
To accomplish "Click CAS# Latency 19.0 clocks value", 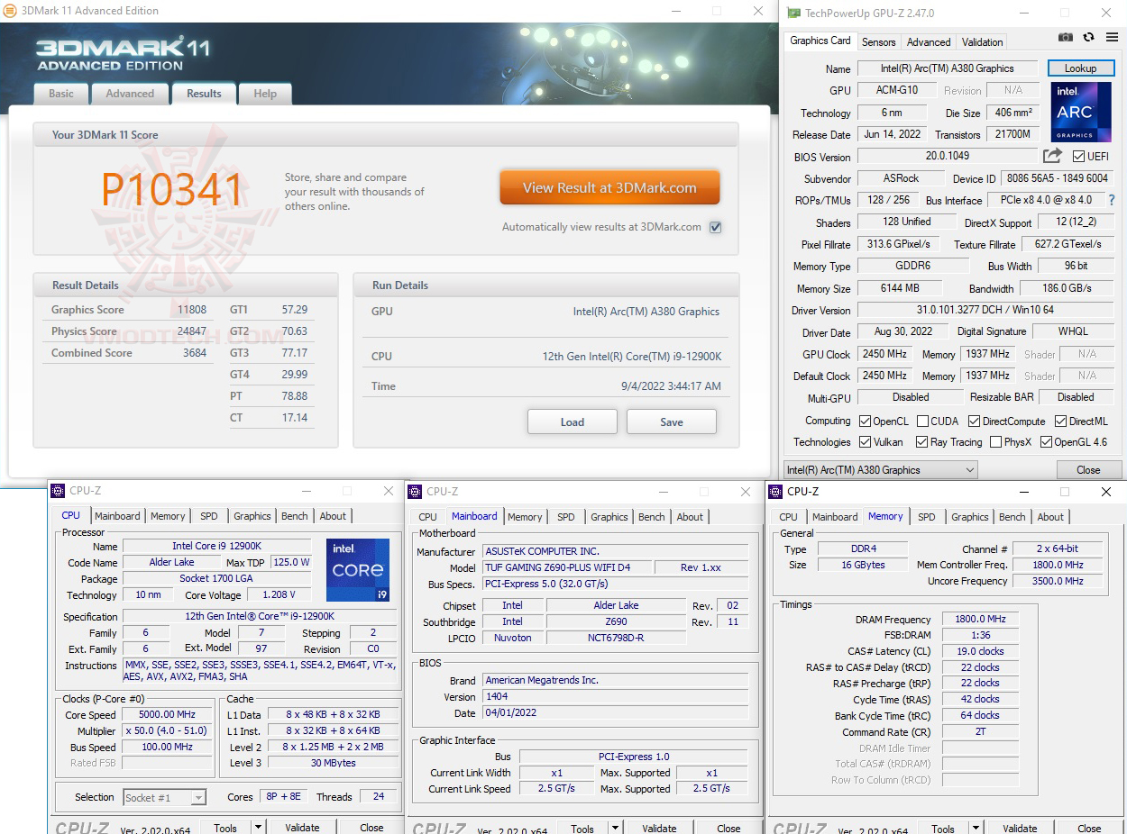I will click(980, 651).
